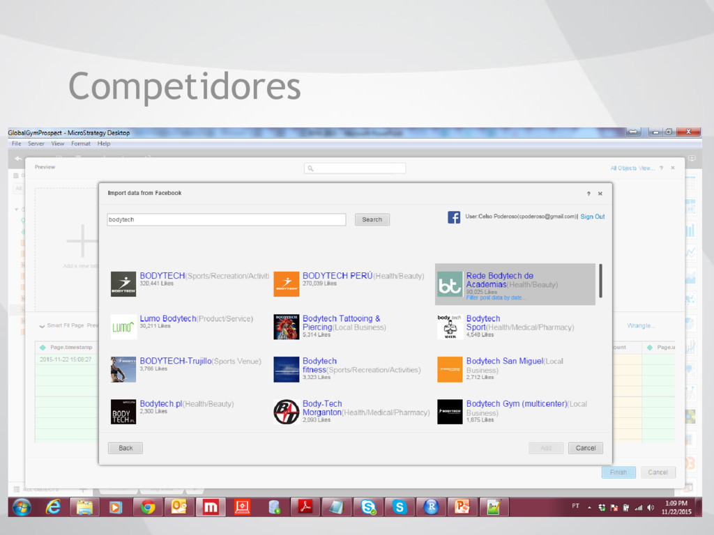Open Adobe Acrobat from taskbar
Image resolution: width=714 pixels, height=535 pixels.
[x=305, y=507]
